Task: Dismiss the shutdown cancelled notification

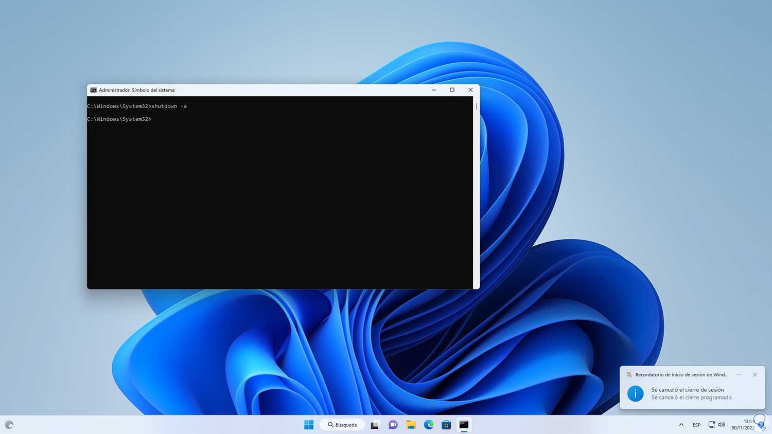Action: click(x=755, y=375)
